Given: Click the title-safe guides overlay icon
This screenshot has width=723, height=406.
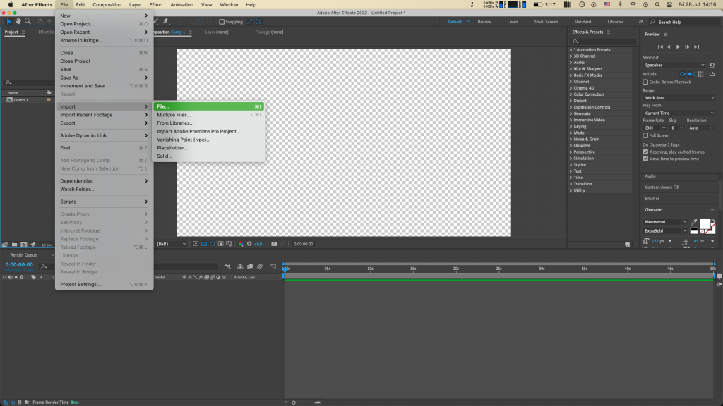Looking at the screenshot, I should click(x=196, y=244).
